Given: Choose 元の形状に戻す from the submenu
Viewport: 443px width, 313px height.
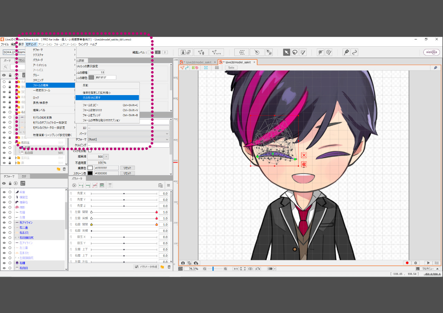Looking at the screenshot, I should (x=92, y=98).
